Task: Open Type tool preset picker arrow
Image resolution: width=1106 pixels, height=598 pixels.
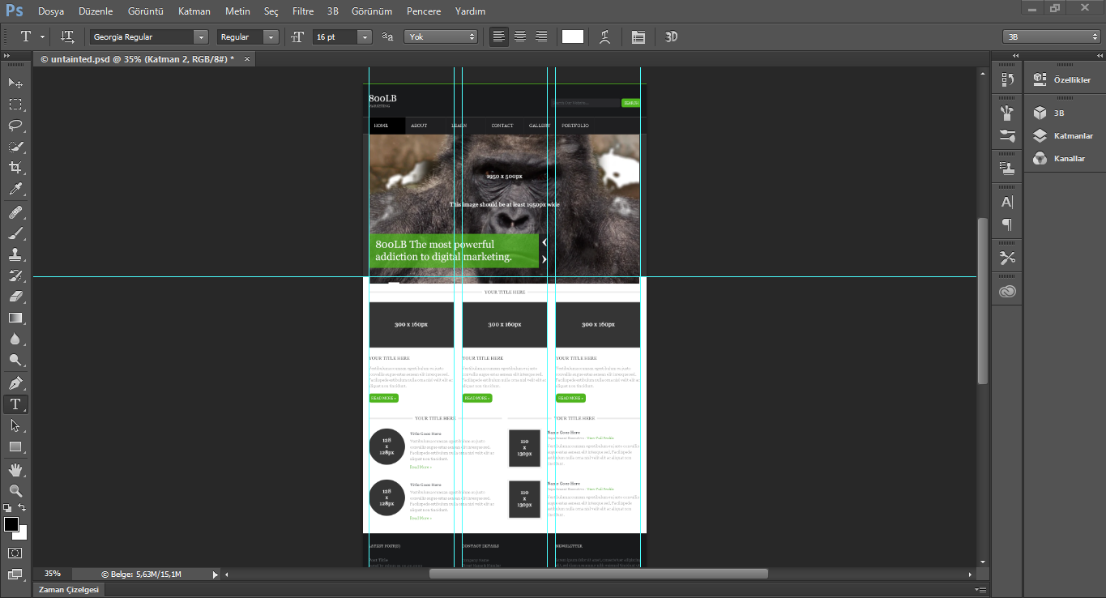Action: (x=42, y=36)
